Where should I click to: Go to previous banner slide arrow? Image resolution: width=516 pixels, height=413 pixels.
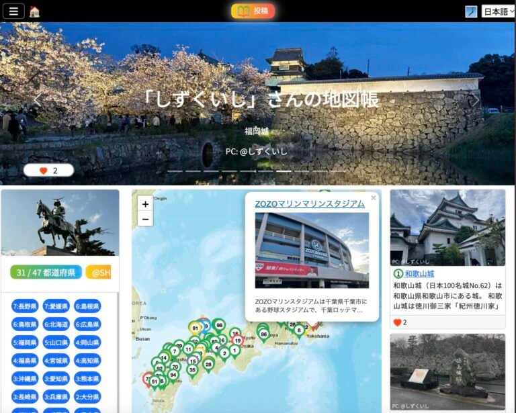[38, 100]
